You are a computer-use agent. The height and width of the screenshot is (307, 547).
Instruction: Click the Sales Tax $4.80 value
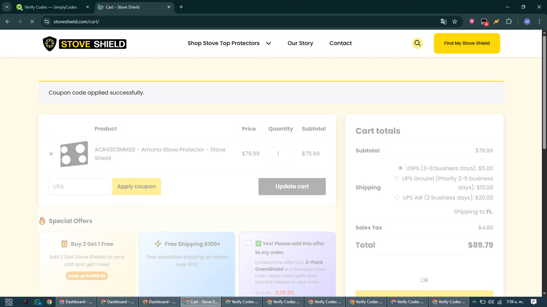[485, 228]
